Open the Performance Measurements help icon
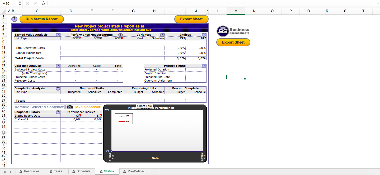380x175 pixels. click(x=121, y=35)
